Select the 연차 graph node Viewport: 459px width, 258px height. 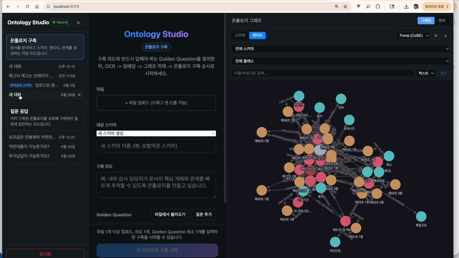tap(341, 99)
